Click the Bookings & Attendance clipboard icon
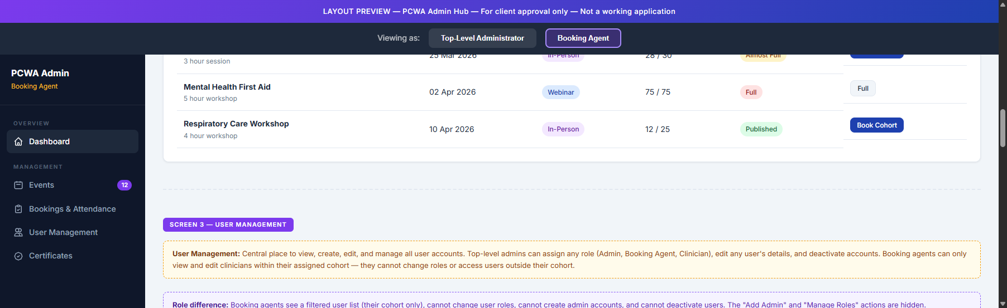1007x308 pixels. coord(18,209)
